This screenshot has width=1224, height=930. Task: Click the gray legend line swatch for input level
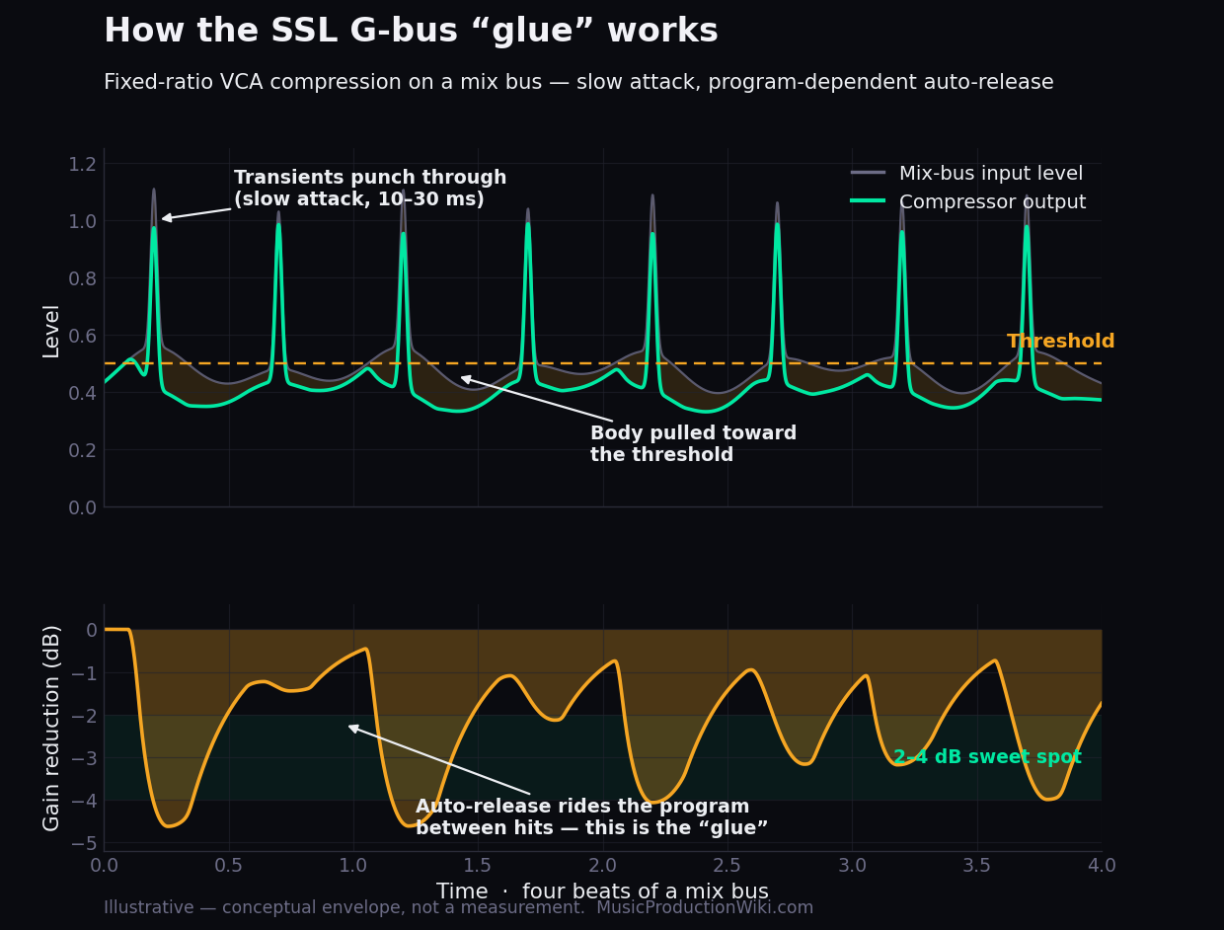868,174
